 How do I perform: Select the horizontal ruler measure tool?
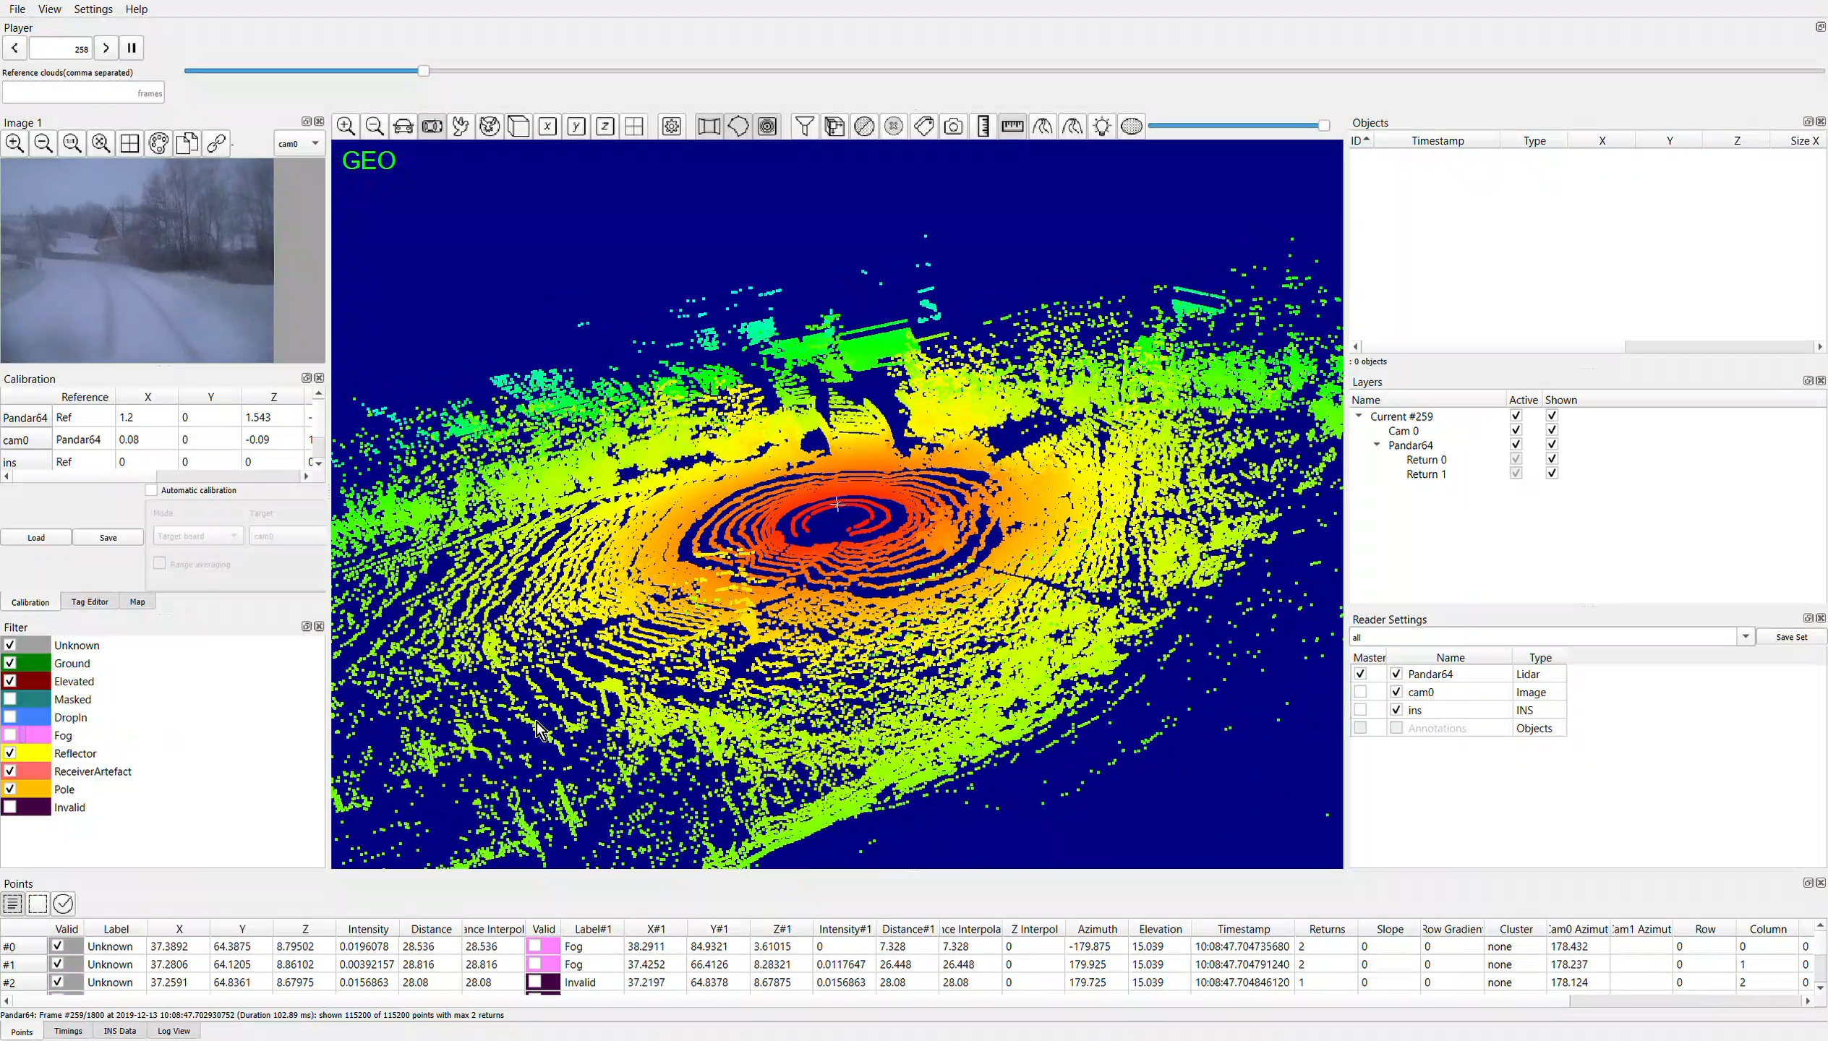click(x=1012, y=127)
